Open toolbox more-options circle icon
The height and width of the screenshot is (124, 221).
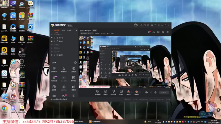75,63
